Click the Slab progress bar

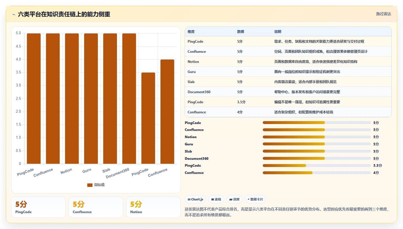click(x=317, y=151)
